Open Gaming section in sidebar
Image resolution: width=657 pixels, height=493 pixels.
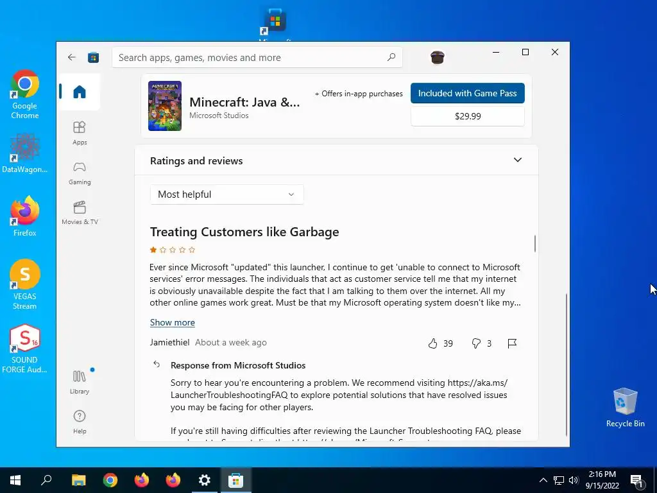pyautogui.click(x=79, y=173)
